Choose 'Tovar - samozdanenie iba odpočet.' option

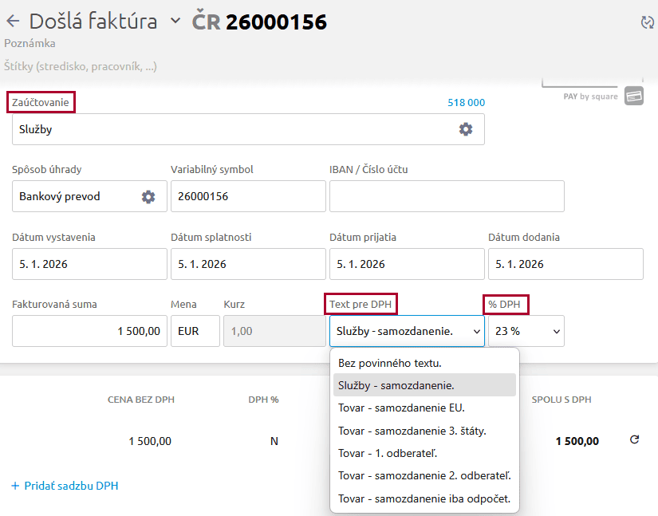pos(424,499)
